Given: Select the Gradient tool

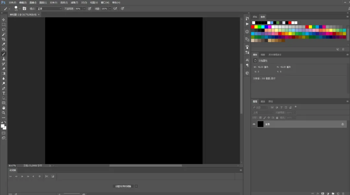Looking at the screenshot, I should coord(4,74).
